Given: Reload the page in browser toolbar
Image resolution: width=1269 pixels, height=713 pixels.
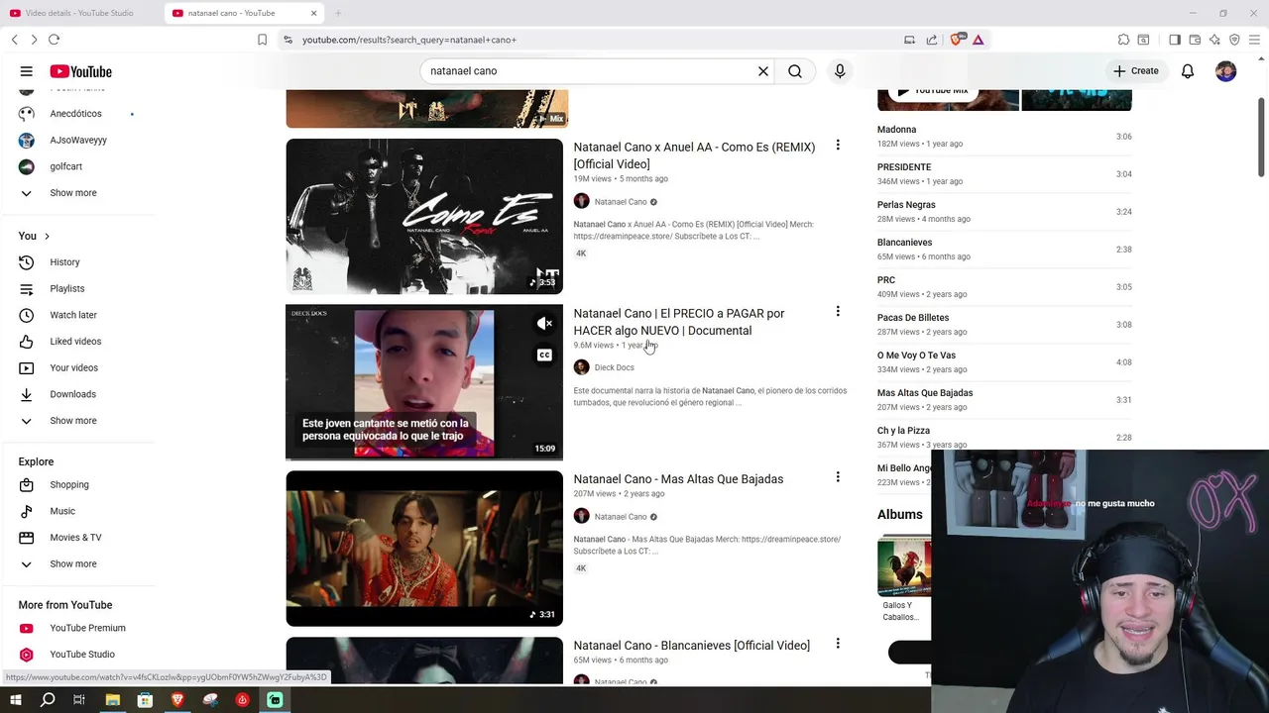Looking at the screenshot, I should (54, 40).
